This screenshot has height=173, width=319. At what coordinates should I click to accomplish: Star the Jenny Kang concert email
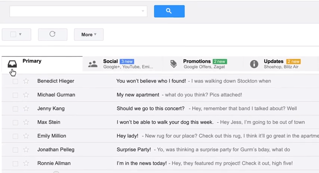point(26,109)
